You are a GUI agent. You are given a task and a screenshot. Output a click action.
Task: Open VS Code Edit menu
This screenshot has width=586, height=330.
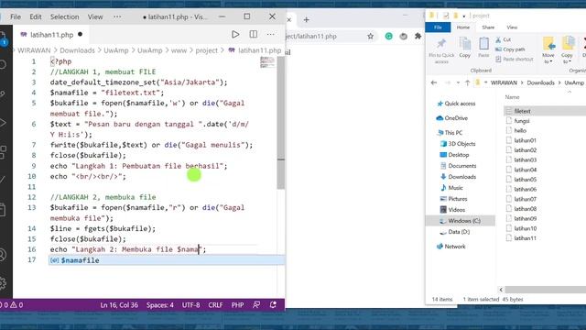tap(36, 16)
